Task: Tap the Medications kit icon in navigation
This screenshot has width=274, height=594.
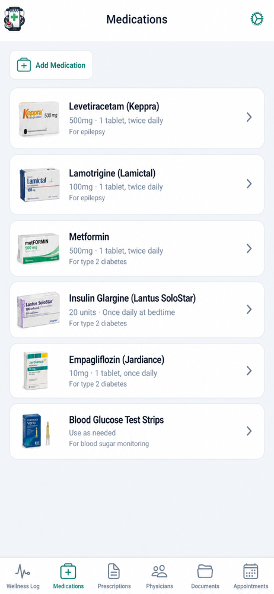Action: point(68,571)
